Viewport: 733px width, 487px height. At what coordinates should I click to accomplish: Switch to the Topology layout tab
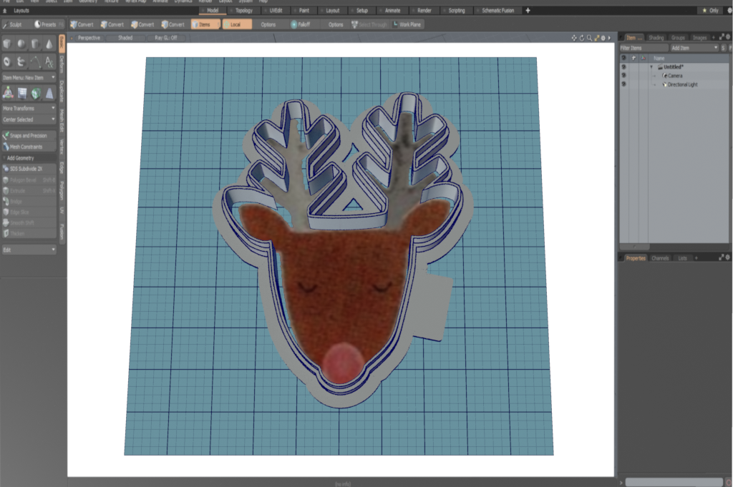243,11
